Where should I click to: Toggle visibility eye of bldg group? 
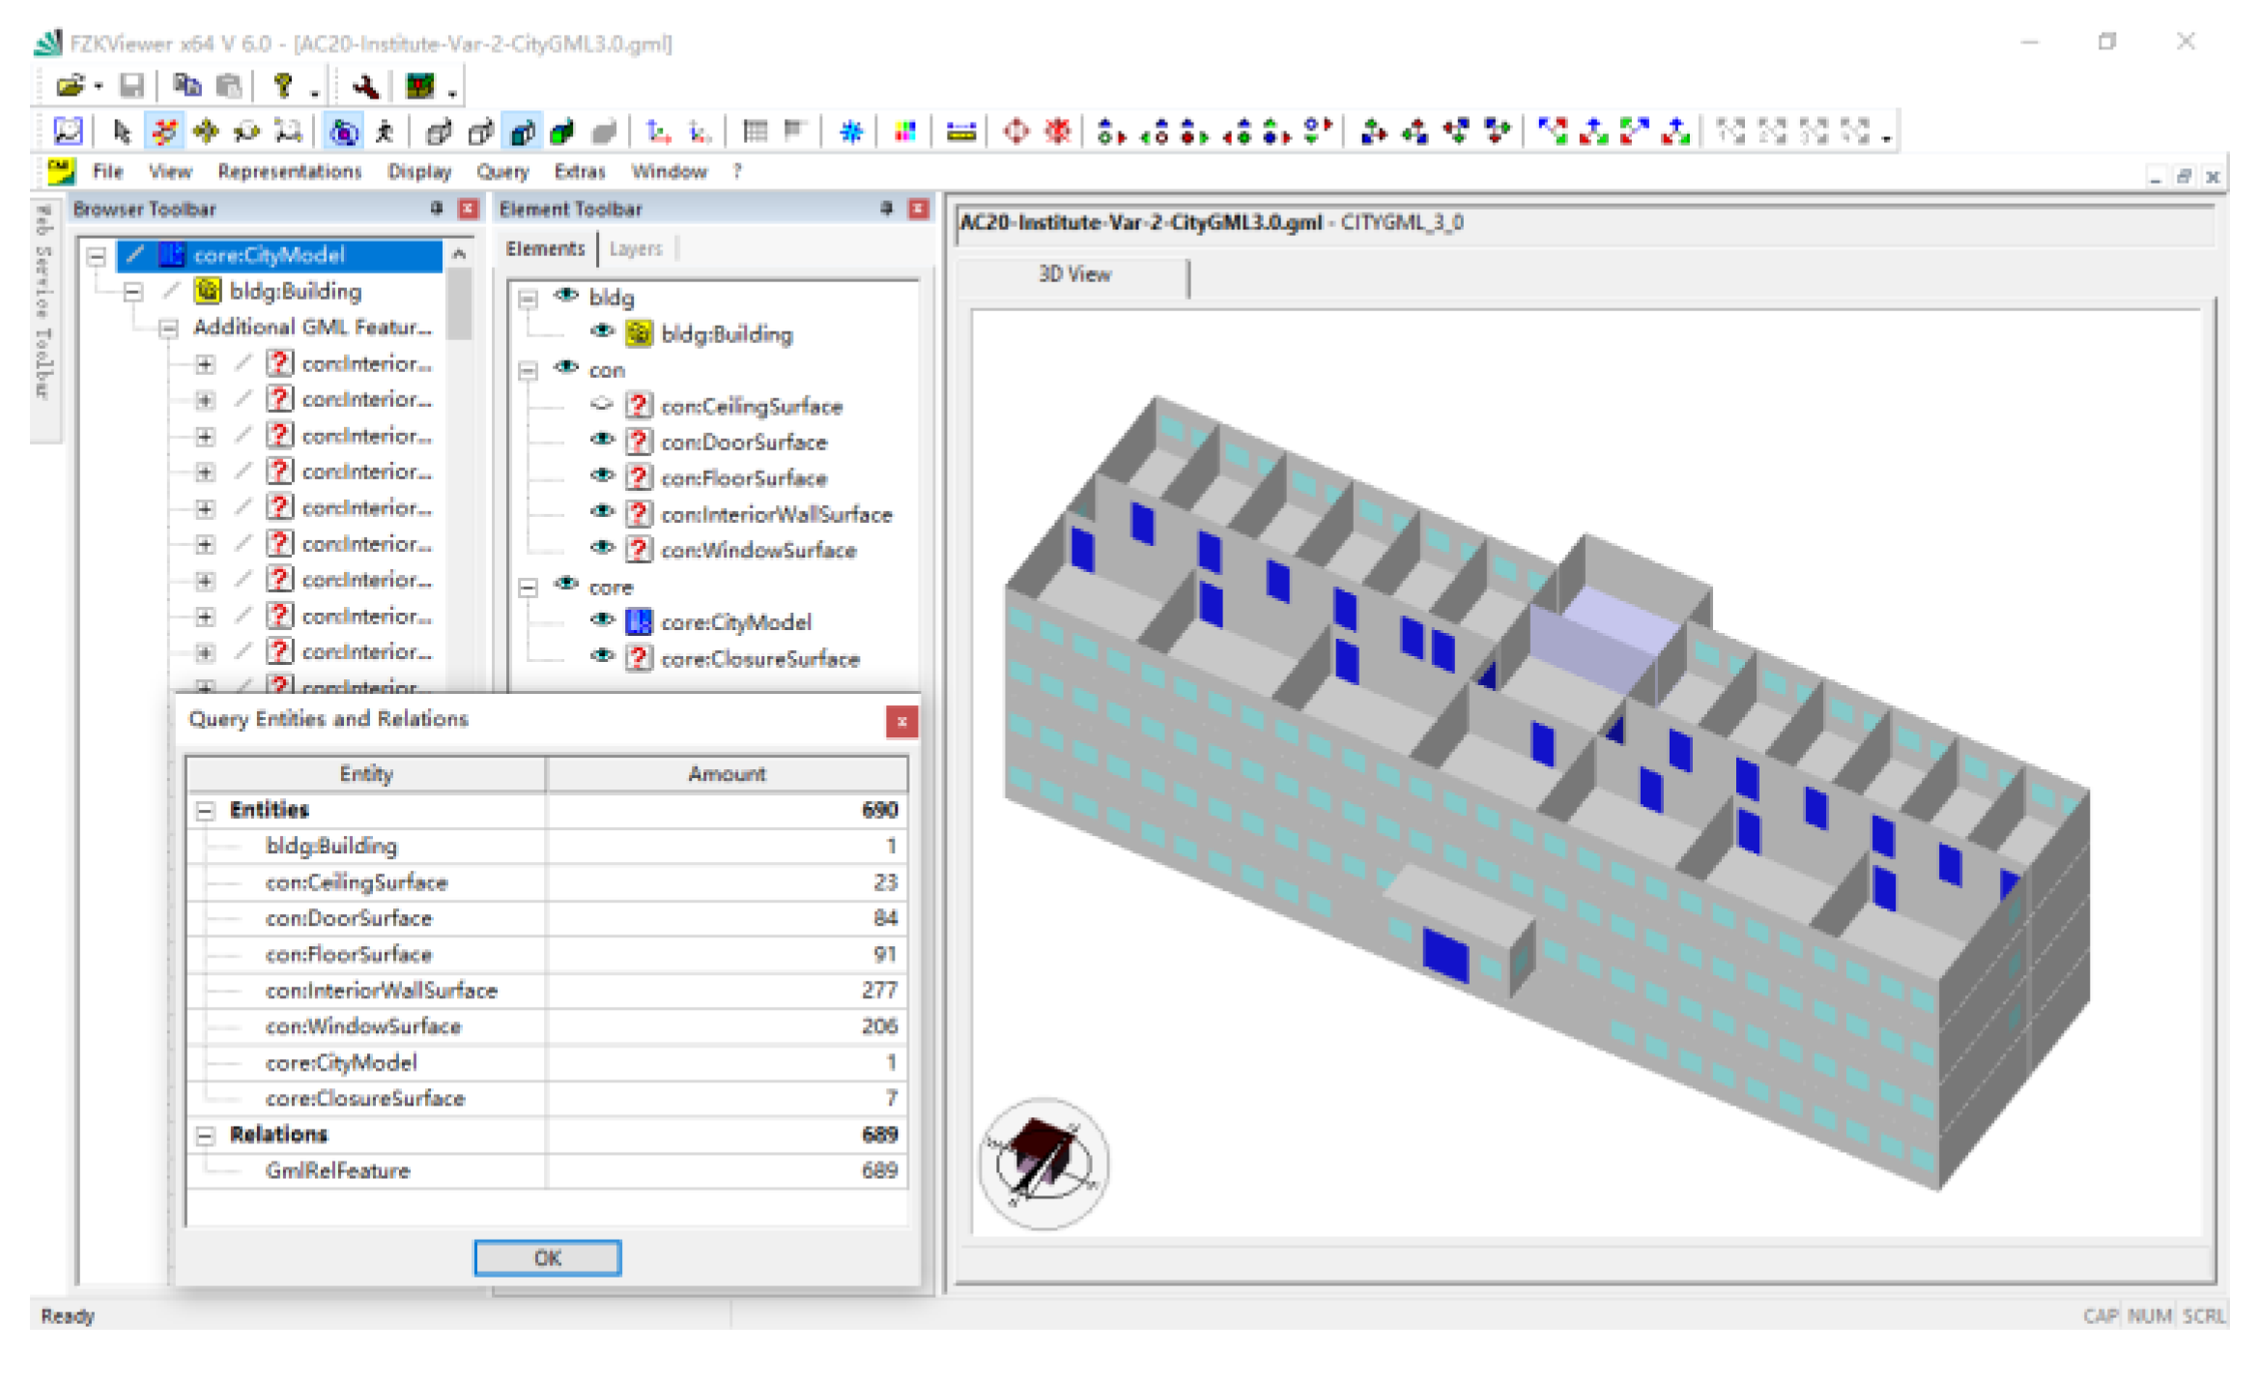[566, 295]
